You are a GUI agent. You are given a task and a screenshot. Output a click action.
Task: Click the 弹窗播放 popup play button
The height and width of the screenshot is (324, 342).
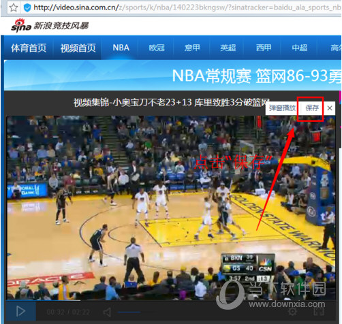click(282, 108)
